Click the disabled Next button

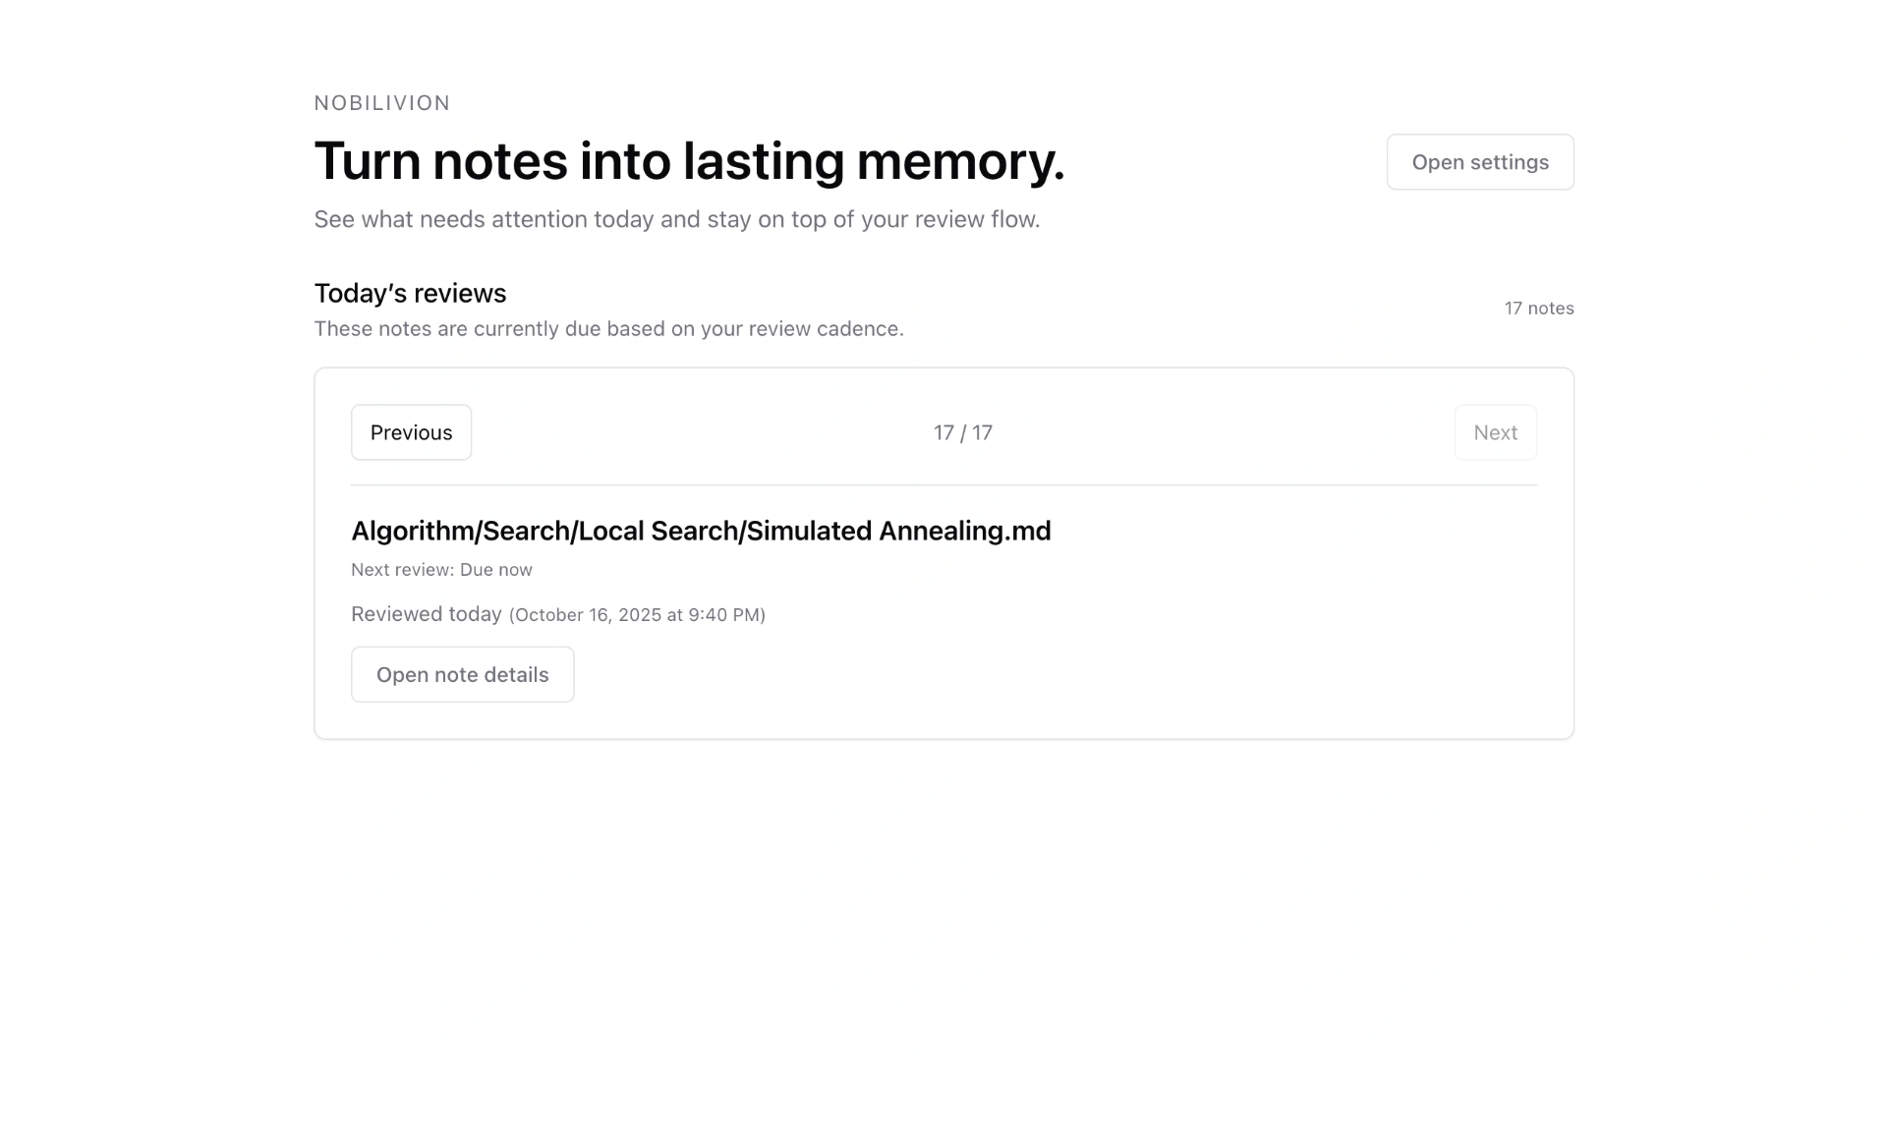pos(1495,432)
